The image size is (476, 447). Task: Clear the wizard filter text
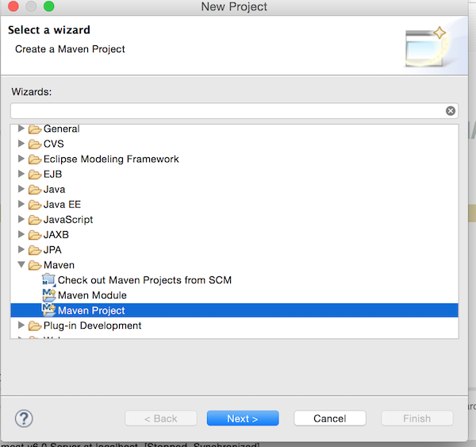(x=451, y=111)
